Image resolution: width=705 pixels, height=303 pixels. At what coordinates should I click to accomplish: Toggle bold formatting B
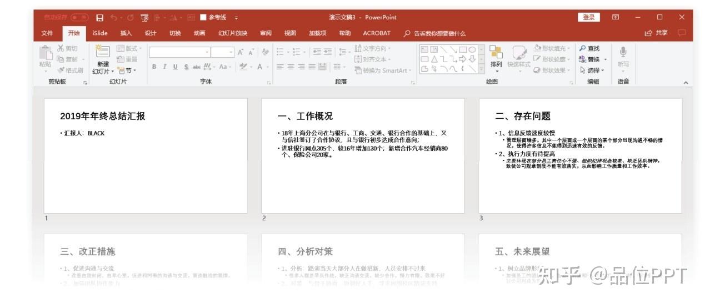(x=154, y=67)
